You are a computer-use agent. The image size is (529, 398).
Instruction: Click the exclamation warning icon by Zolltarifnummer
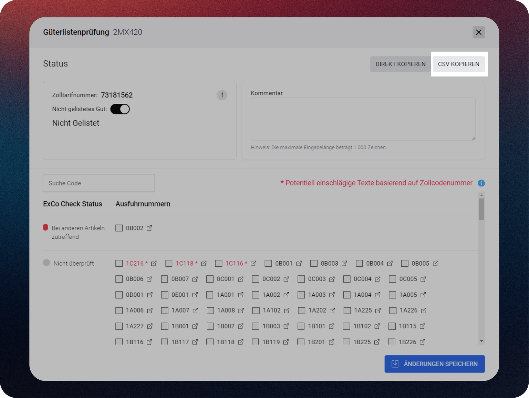[222, 95]
